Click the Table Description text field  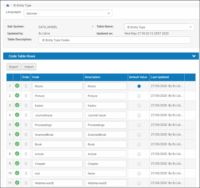[115, 40]
